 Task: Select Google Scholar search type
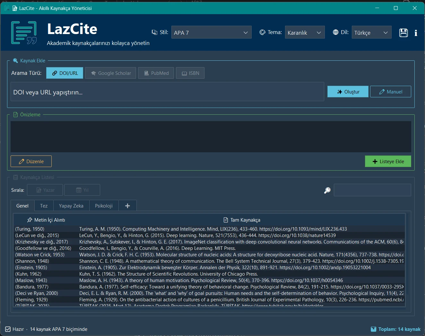pos(110,73)
